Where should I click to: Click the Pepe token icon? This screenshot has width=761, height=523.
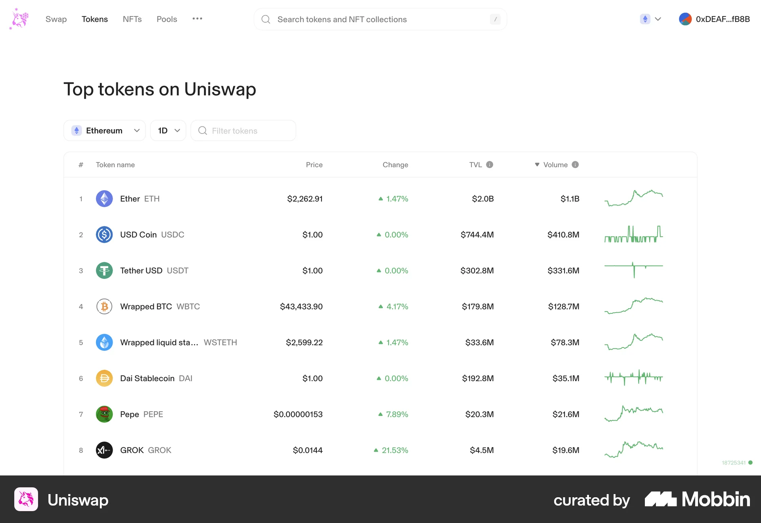point(104,414)
